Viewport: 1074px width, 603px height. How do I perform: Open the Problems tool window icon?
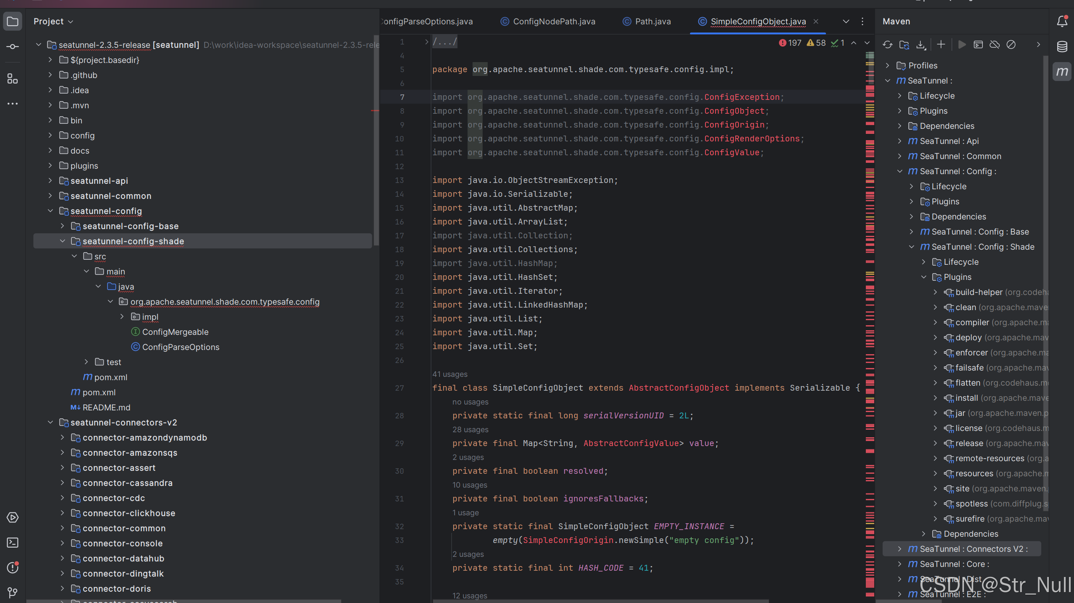click(x=13, y=568)
